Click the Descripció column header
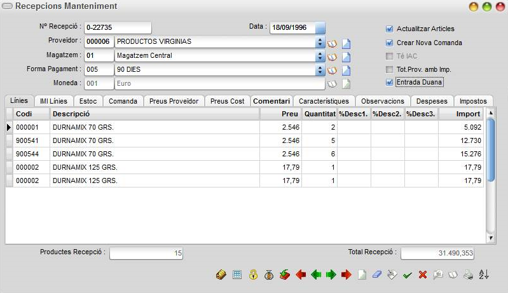This screenshot has width=508, height=293. (x=154, y=114)
